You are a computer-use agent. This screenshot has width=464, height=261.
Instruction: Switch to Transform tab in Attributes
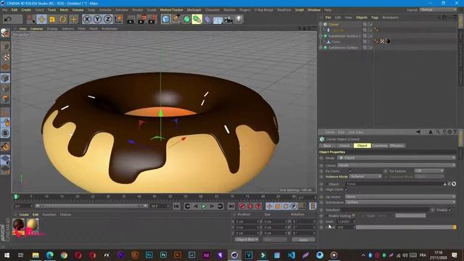tap(380, 146)
